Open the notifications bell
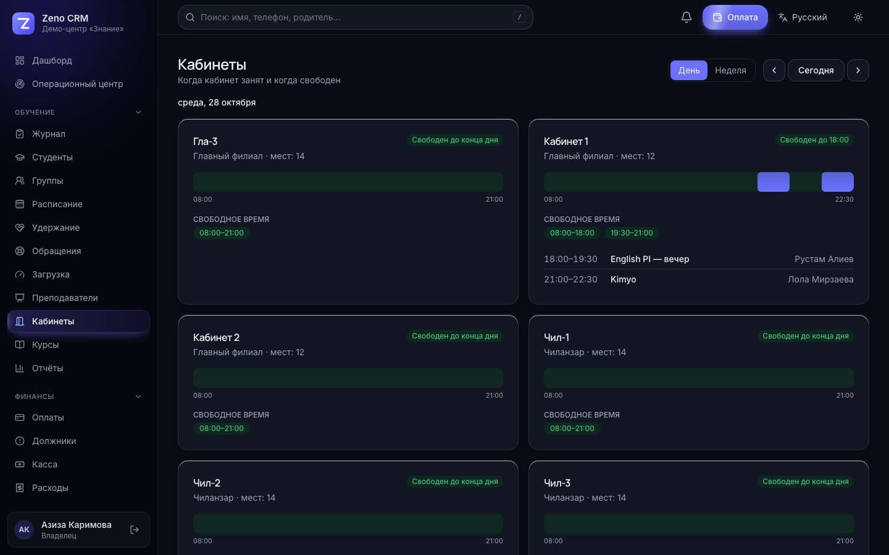The width and height of the screenshot is (889, 555). 686,17
